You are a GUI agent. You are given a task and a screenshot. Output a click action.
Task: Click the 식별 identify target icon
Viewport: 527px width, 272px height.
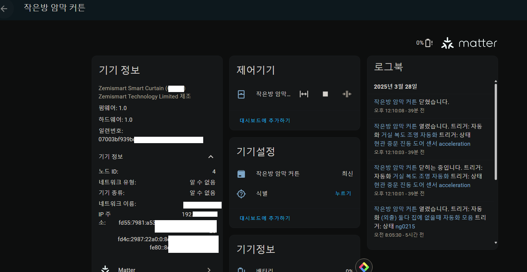pos(241,194)
